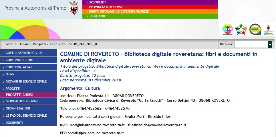The height and width of the screenshot is (137, 276).
Task: Type in the Ricerca search field
Action: [x=251, y=44]
